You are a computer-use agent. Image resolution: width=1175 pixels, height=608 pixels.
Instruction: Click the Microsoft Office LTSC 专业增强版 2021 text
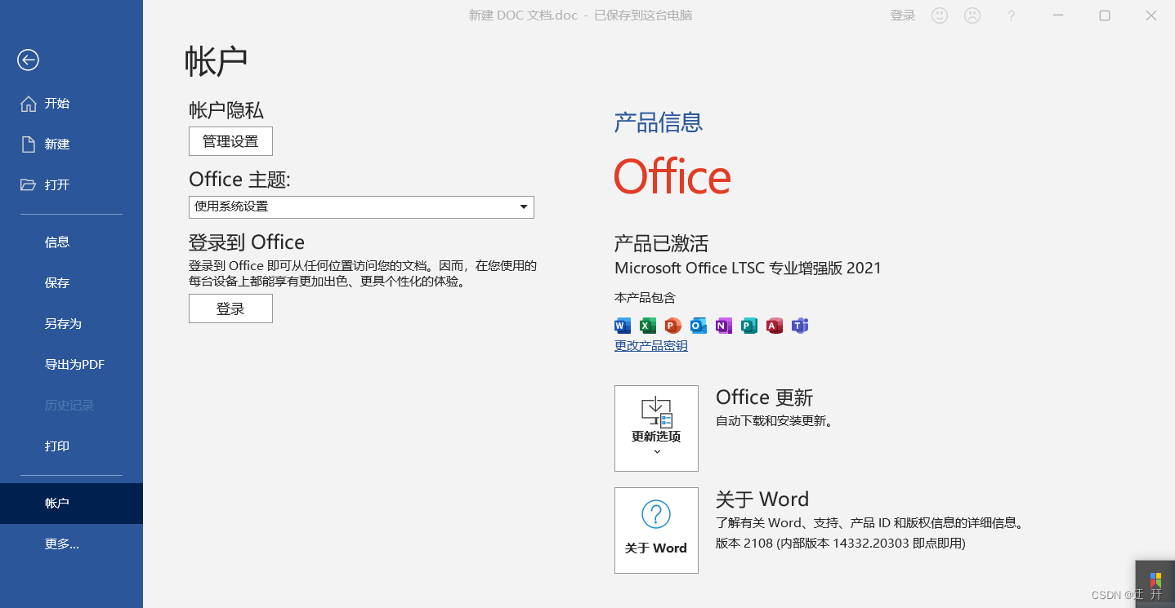[748, 268]
